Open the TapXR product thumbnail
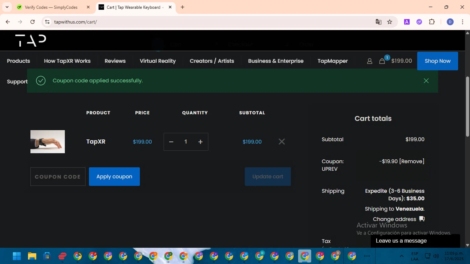470x264 pixels. pyautogui.click(x=48, y=142)
